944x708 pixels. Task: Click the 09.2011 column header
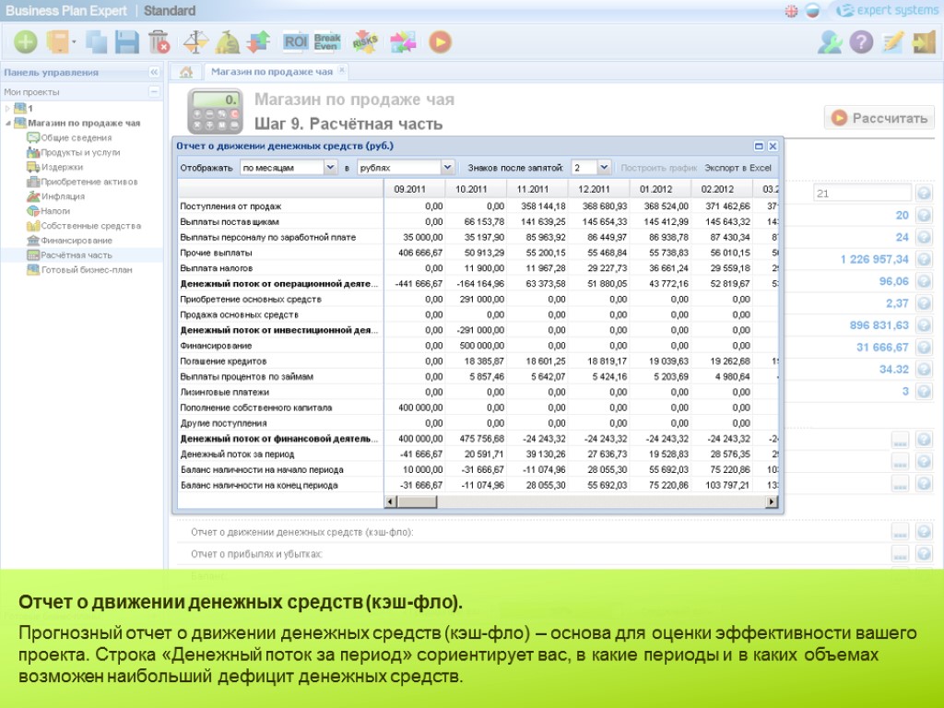click(414, 189)
